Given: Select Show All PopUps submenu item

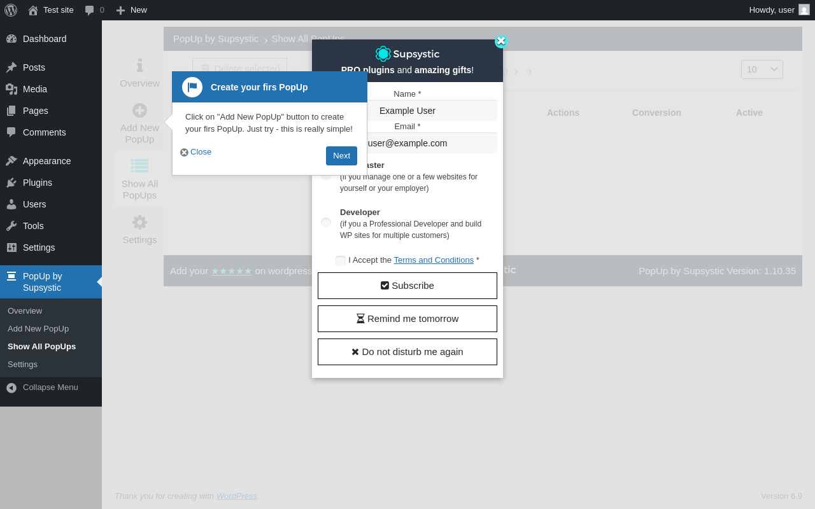Looking at the screenshot, I should 41,347.
